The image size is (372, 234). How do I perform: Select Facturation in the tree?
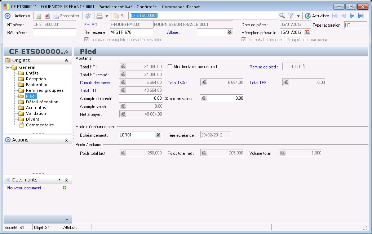(37, 85)
